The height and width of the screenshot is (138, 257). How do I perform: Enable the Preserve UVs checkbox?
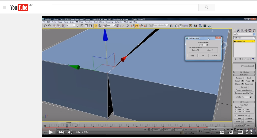click(x=236, y=116)
